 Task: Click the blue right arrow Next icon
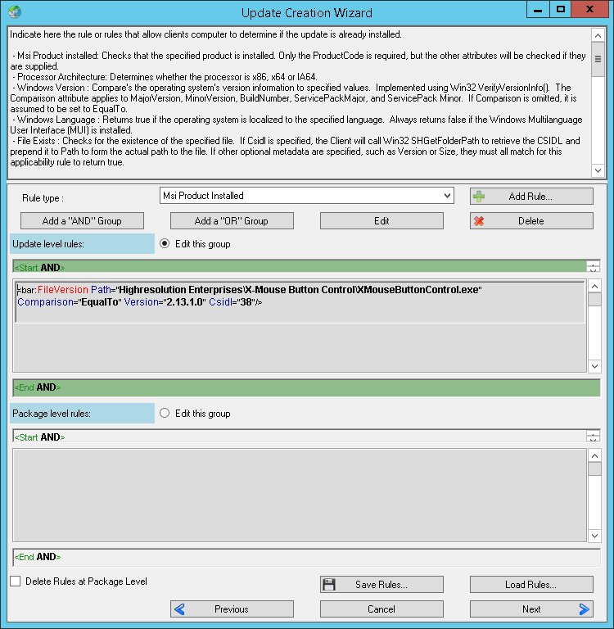[585, 609]
